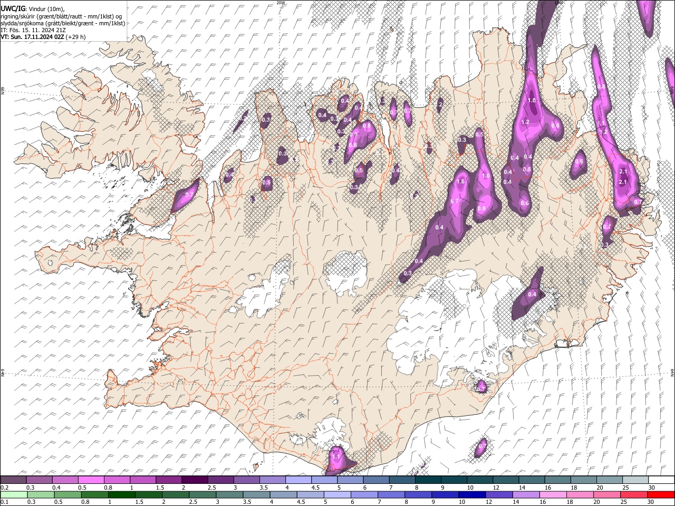The image size is (675, 506).
Task: Select the bottom-row swatch between 25 and 30
Action: pos(633,494)
